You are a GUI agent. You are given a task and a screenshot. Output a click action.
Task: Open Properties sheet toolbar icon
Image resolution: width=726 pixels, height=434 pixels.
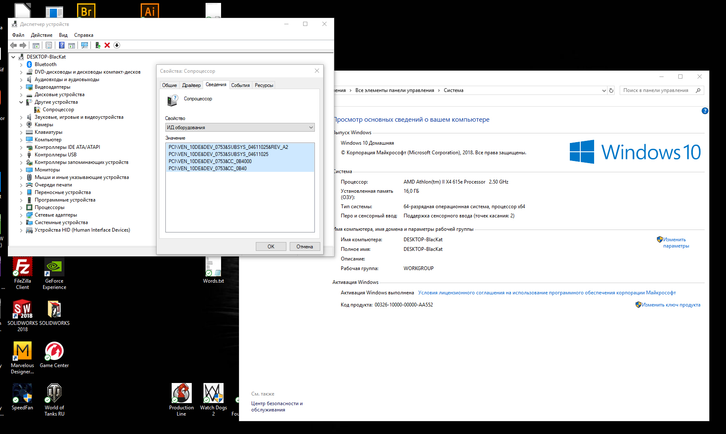[x=49, y=45]
